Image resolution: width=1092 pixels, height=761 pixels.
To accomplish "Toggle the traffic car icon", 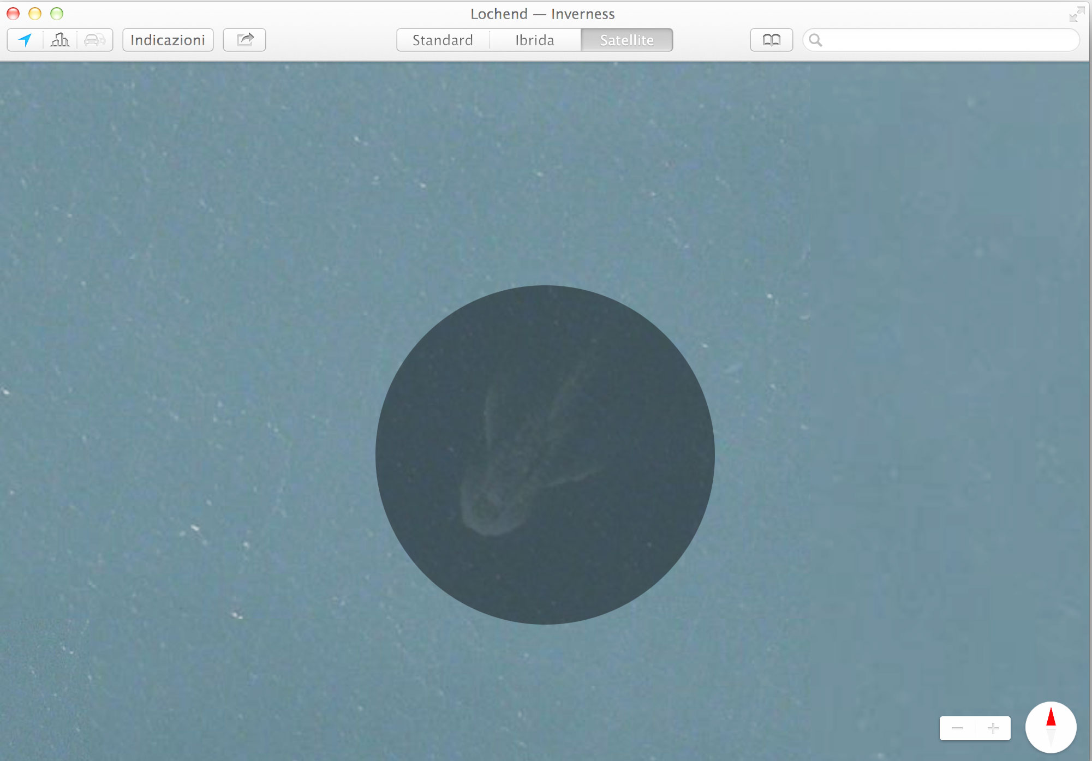I will [95, 40].
